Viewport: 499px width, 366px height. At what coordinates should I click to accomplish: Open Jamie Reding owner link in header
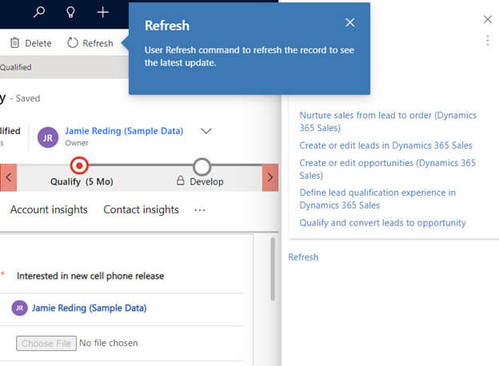[x=124, y=131]
